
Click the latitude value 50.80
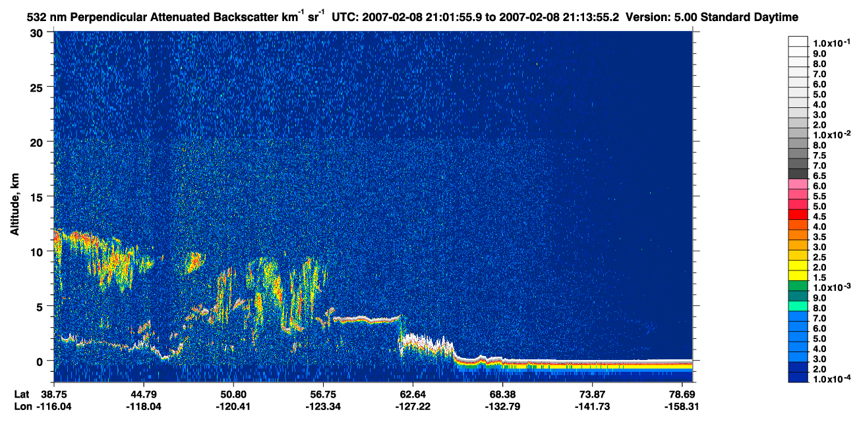click(233, 394)
